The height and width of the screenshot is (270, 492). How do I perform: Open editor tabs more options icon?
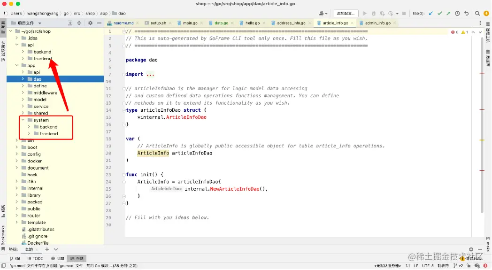coord(480,23)
